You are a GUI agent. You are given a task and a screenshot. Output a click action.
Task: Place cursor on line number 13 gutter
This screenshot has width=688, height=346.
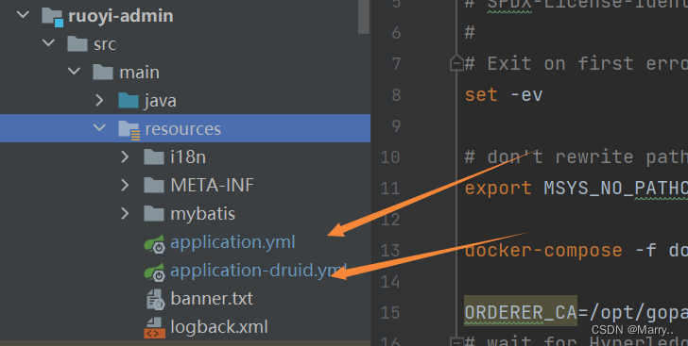coord(390,251)
